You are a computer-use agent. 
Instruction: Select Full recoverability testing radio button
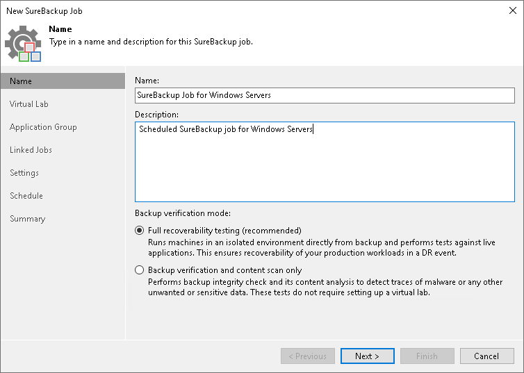[140, 231]
